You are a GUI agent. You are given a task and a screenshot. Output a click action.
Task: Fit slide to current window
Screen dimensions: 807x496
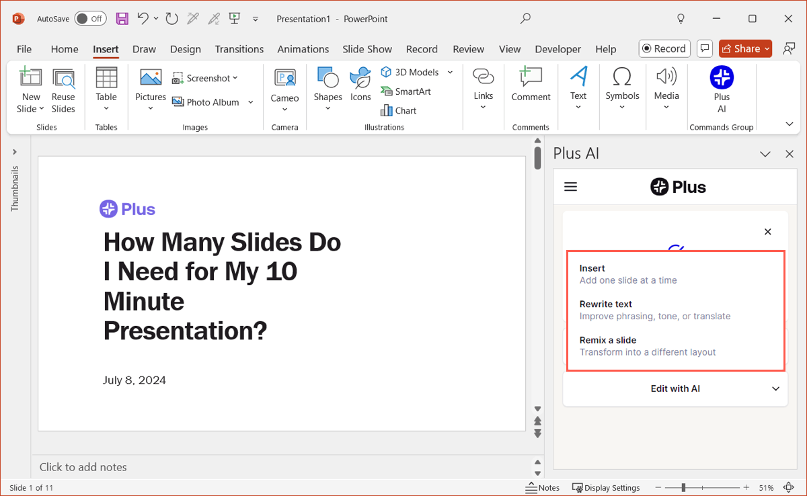tap(789, 487)
